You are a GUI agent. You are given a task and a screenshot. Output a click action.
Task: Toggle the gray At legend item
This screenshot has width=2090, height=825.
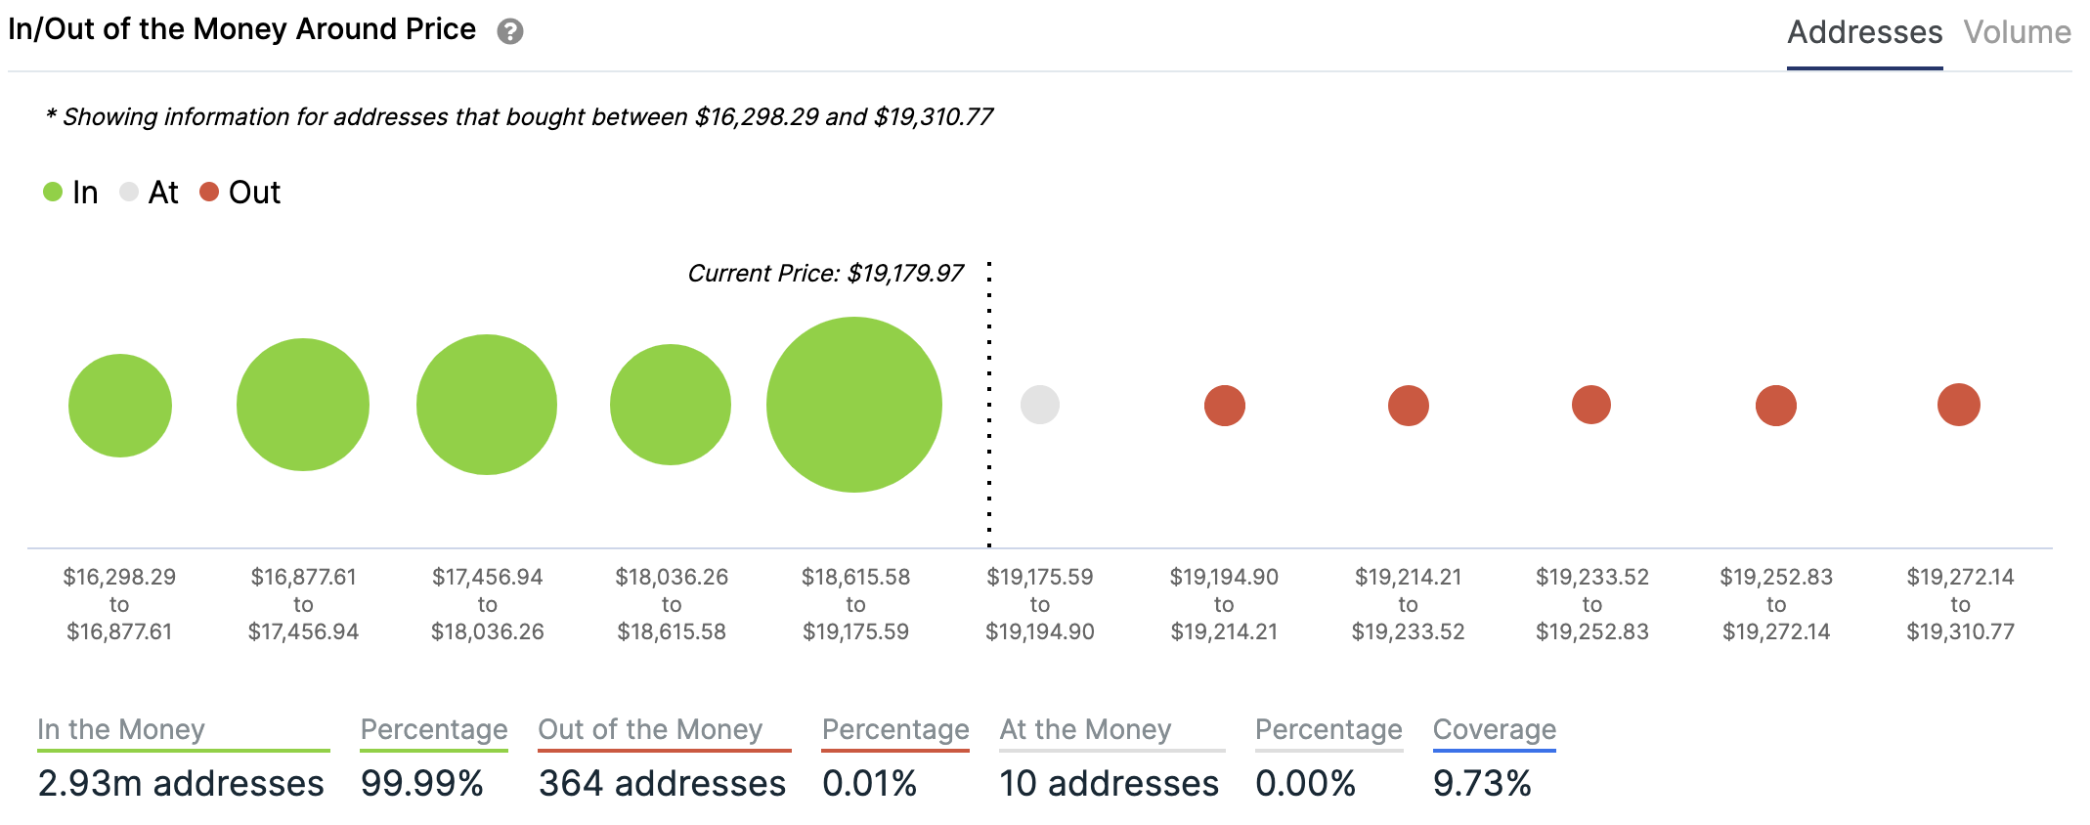point(150,193)
